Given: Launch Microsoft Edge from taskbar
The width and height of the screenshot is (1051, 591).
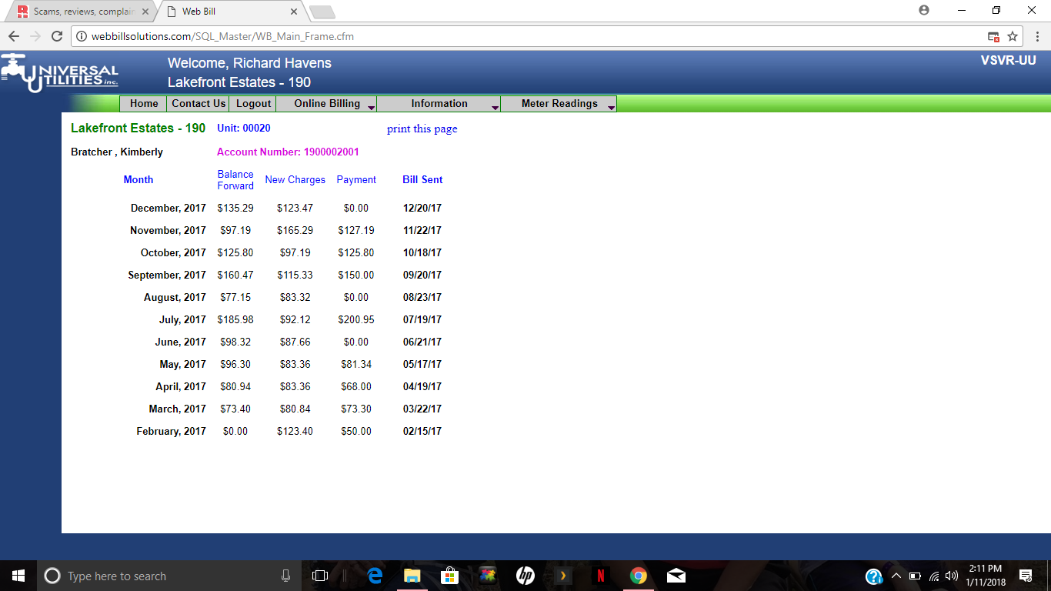Looking at the screenshot, I should [x=375, y=576].
